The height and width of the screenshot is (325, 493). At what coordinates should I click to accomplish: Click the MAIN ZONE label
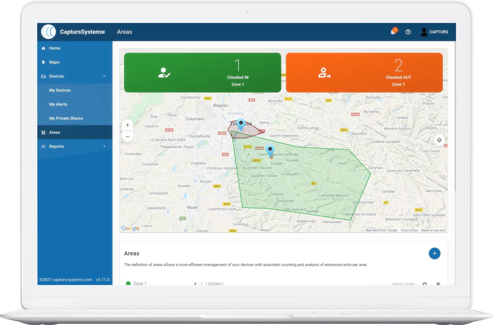pos(404,284)
